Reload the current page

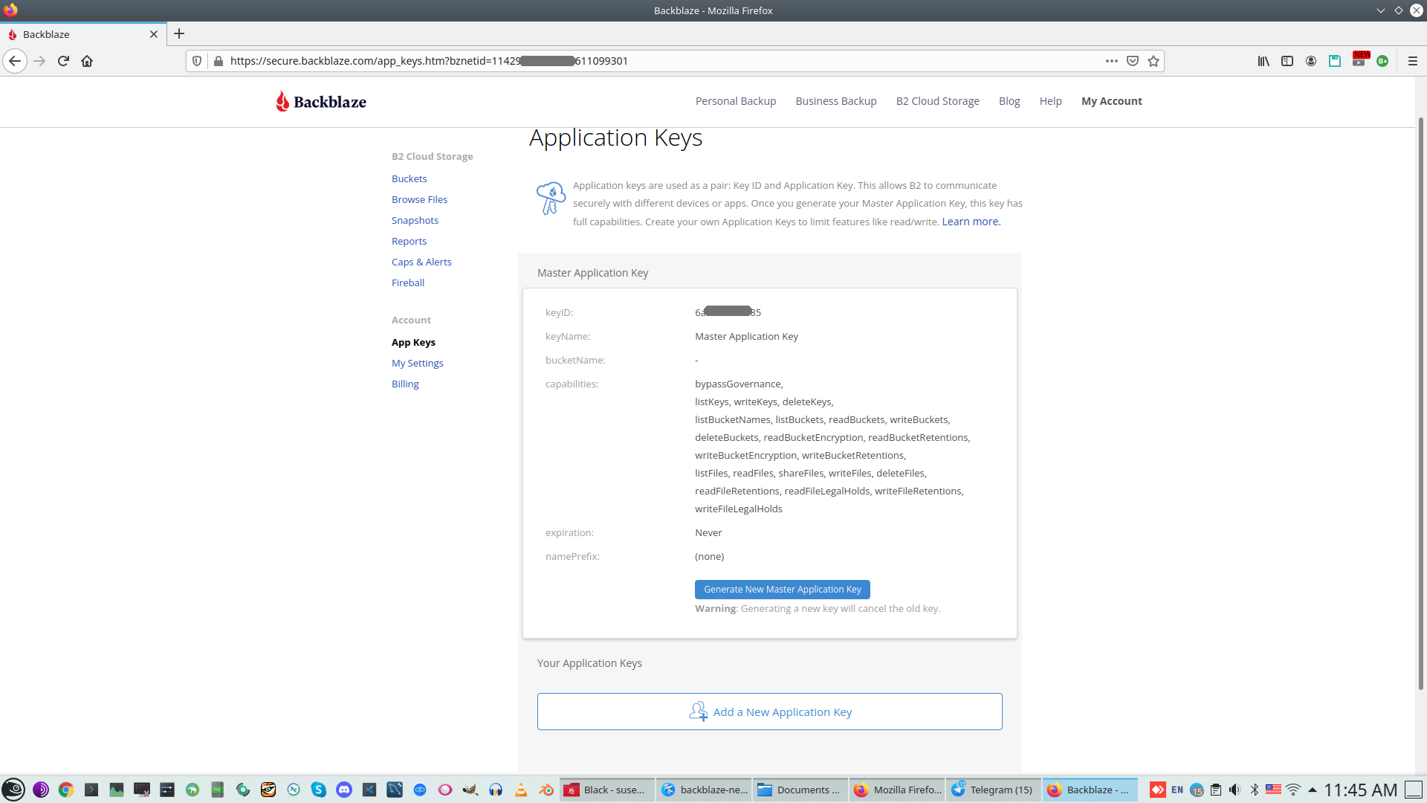coord(63,61)
